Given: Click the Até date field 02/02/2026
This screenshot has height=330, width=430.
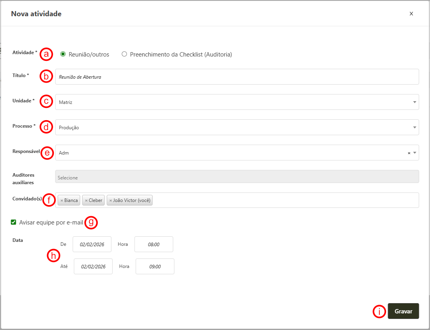Looking at the screenshot, I should [x=93, y=266].
